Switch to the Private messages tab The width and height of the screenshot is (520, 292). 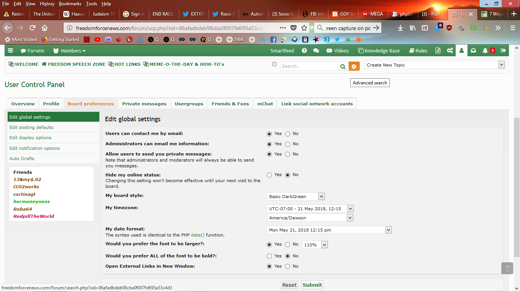click(144, 104)
